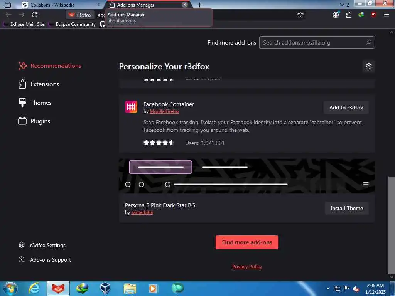Open the Themes category

pos(35,103)
